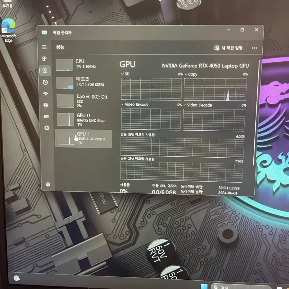Select the 메모리 memory performance entry

point(83,83)
